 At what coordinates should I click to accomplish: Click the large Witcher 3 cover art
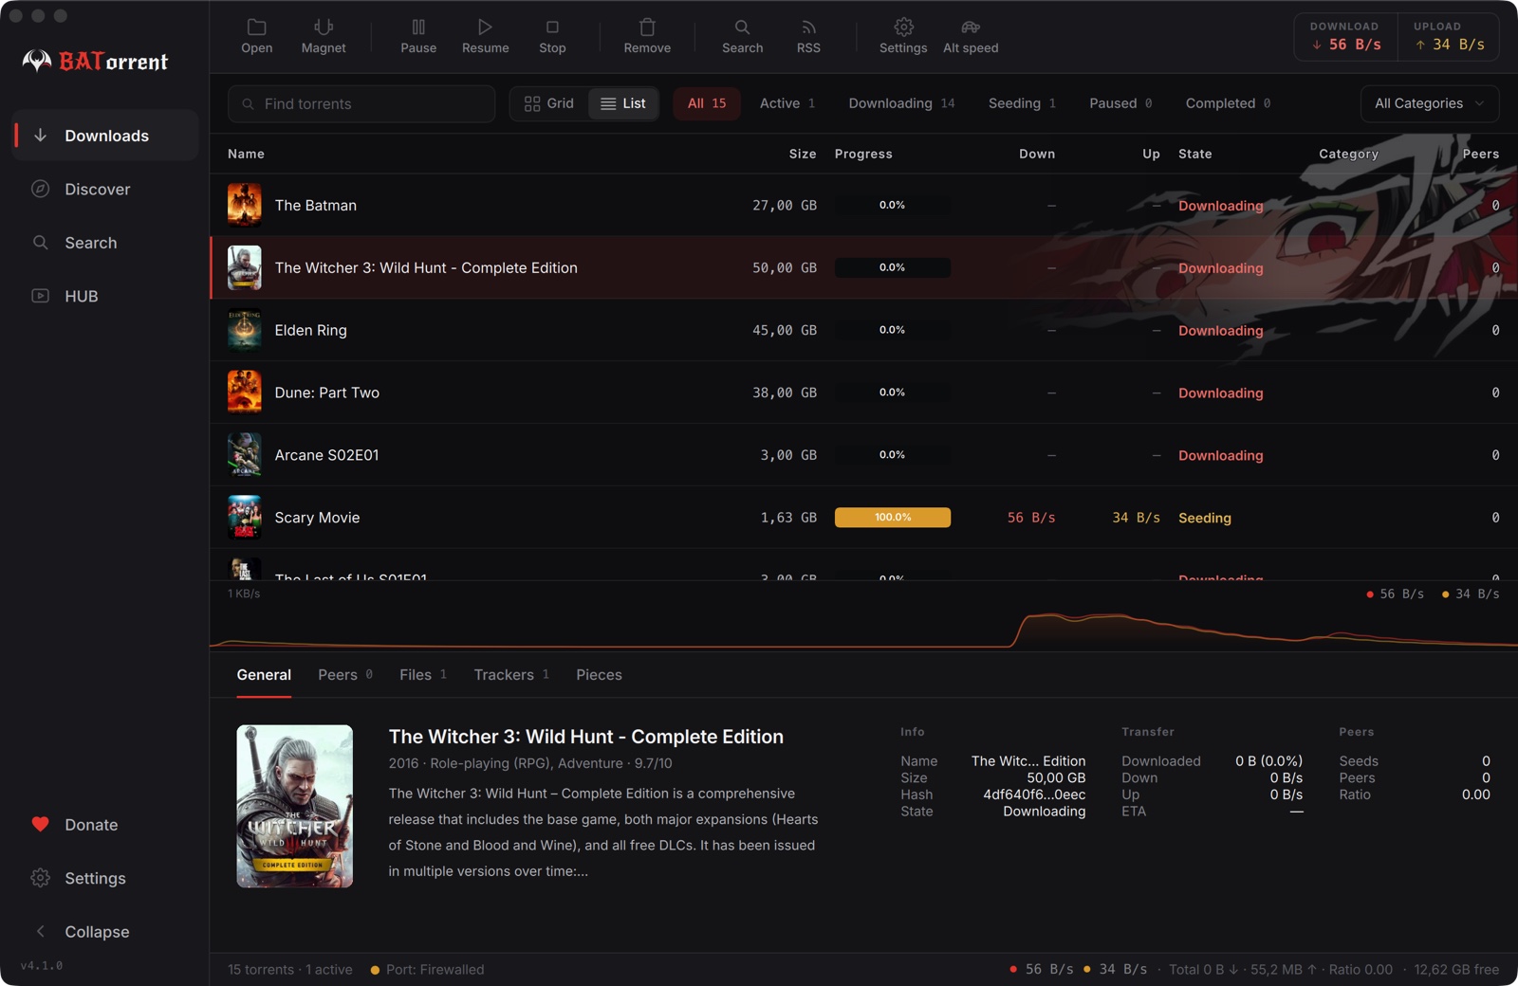pos(294,806)
